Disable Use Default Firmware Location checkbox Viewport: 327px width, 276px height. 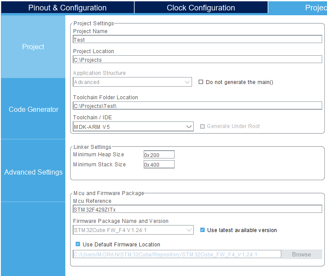pyautogui.click(x=78, y=244)
